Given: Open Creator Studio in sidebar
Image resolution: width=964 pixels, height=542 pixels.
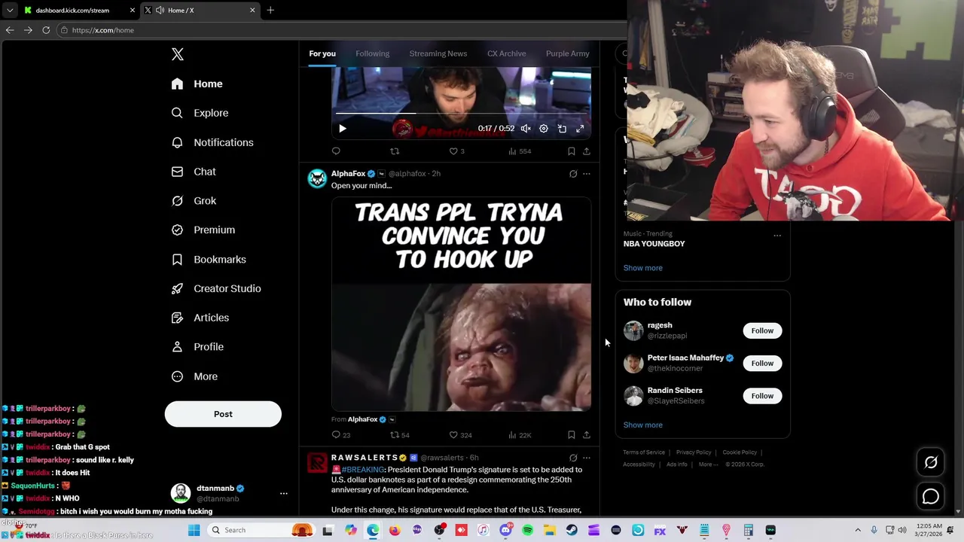Looking at the screenshot, I should point(216,288).
